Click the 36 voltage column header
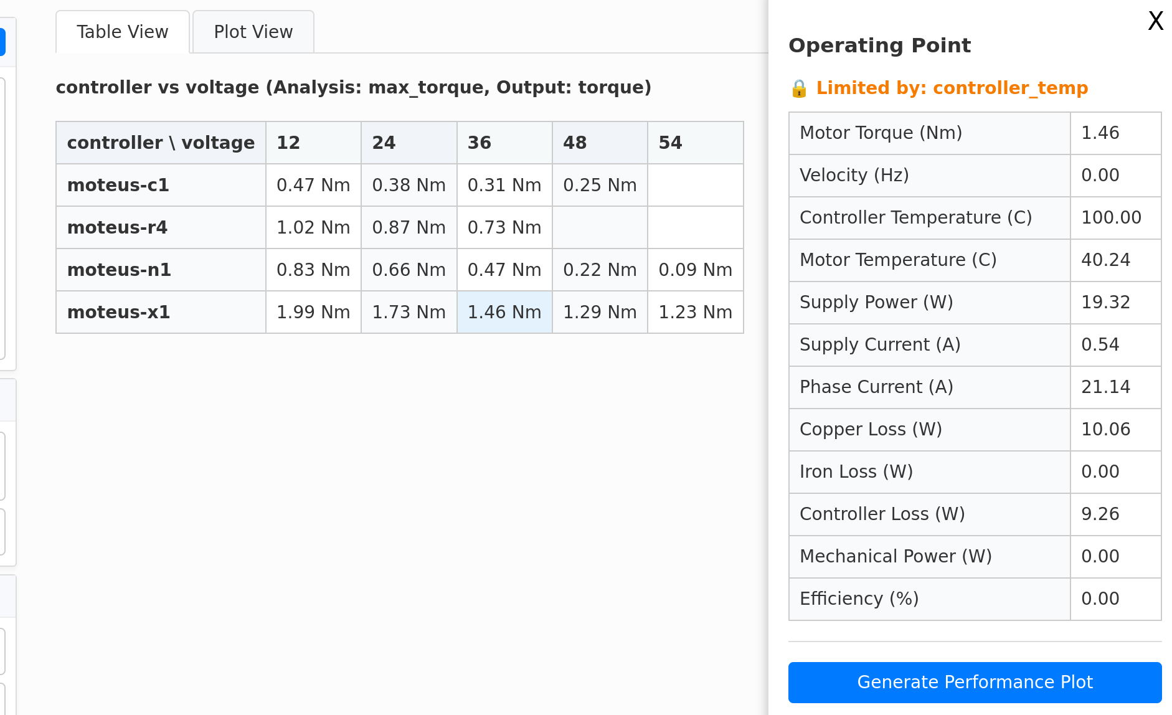 tap(504, 143)
